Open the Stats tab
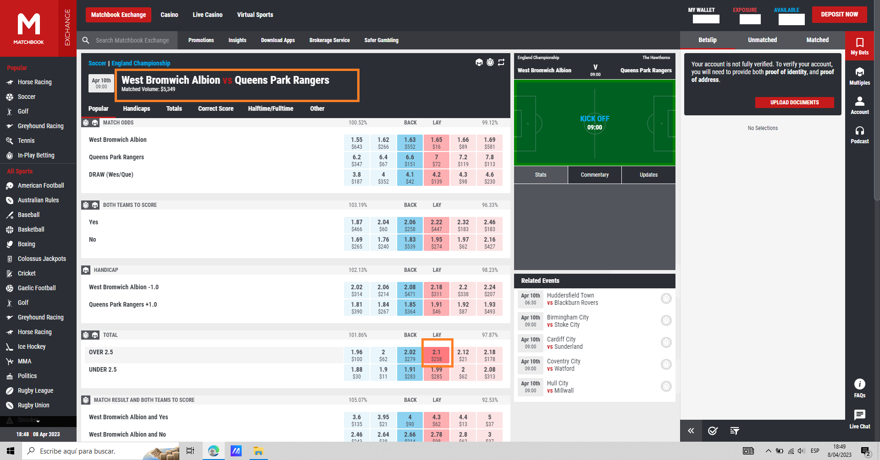 541,175
